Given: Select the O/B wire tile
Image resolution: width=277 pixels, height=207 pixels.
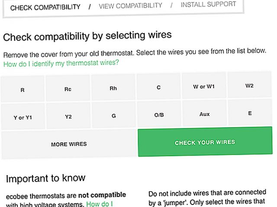Looking at the screenshot, I should [159, 115].
